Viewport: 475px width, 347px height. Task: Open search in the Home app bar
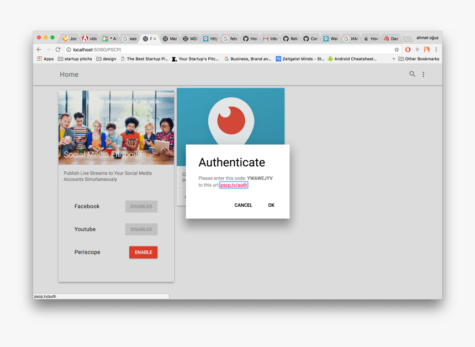point(412,74)
